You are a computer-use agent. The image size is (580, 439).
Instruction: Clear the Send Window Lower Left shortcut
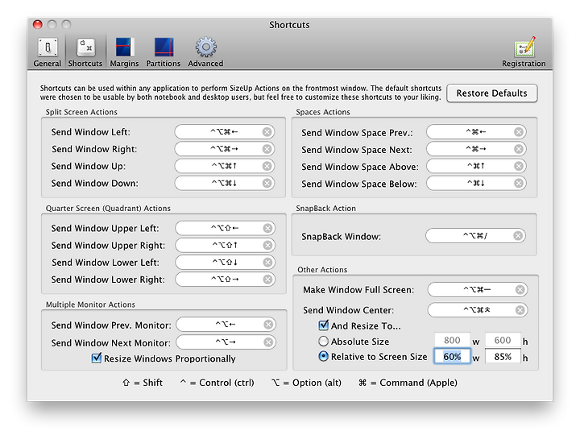pos(267,263)
